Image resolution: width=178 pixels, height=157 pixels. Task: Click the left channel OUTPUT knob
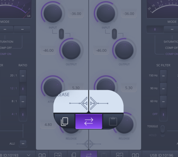click(71, 50)
